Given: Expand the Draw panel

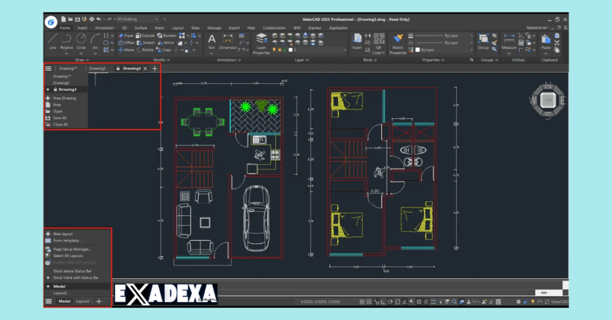Looking at the screenshot, I should pos(82,60).
